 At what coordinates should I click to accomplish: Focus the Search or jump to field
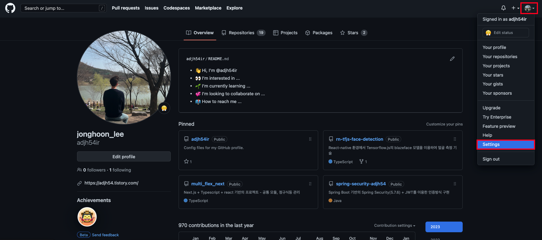[63, 8]
